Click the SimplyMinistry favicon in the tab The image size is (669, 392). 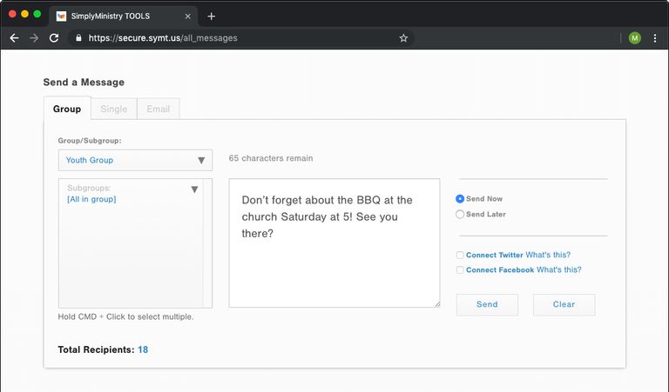coord(61,17)
